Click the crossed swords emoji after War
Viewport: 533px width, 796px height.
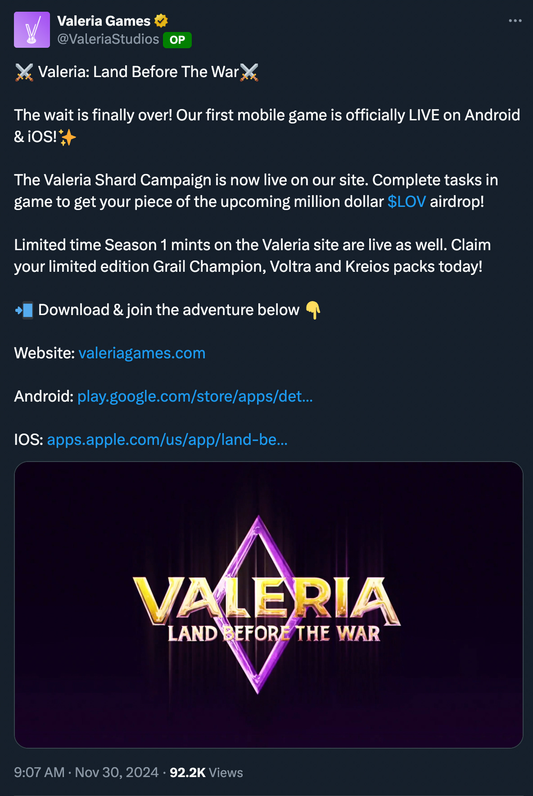(249, 72)
